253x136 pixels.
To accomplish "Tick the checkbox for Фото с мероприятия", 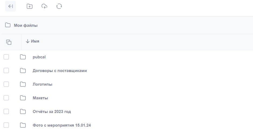I will coord(6,125).
